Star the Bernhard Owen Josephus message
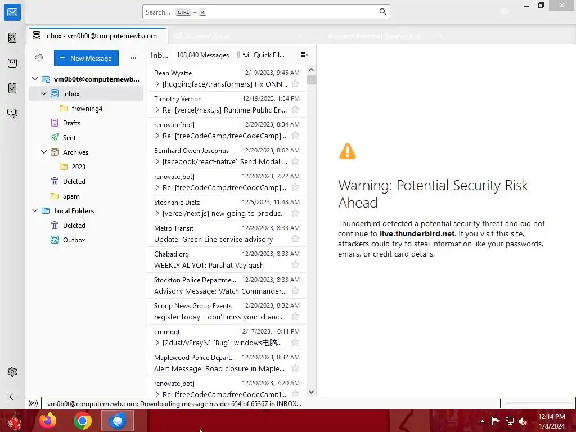 (x=295, y=161)
